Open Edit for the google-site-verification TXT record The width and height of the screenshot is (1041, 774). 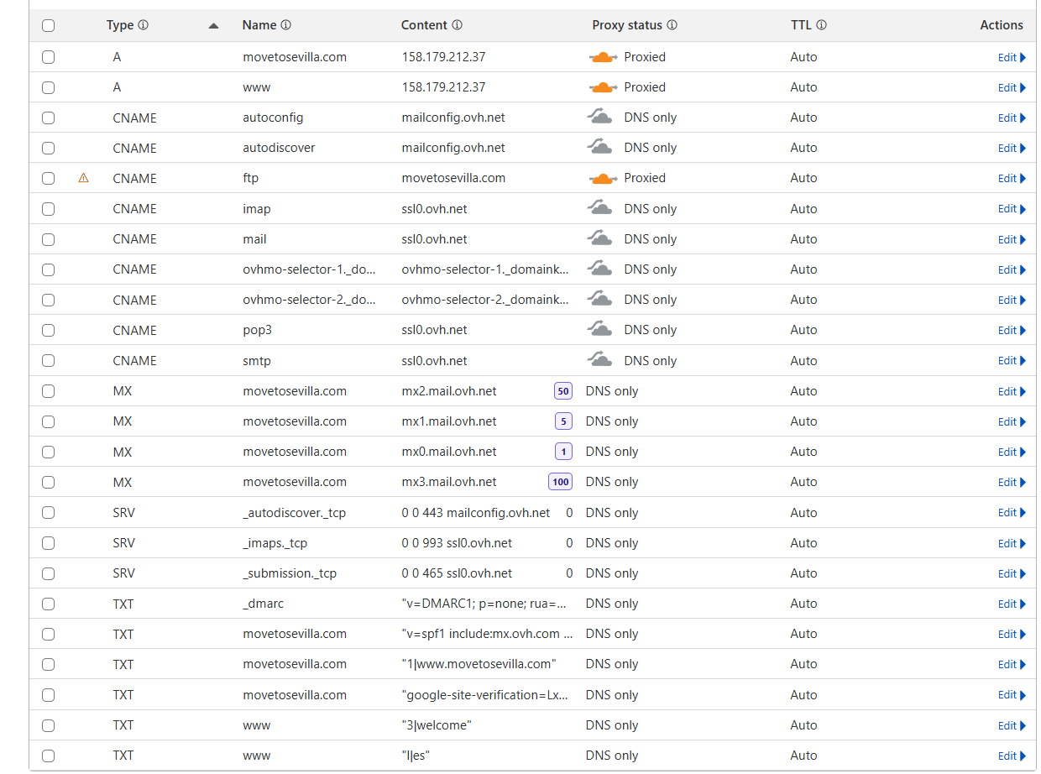pos(1012,695)
